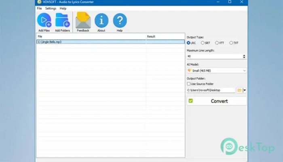This screenshot has height=162, width=283.
Task: Close the Audio to Lyrics Converter window
Action: pos(242,2)
